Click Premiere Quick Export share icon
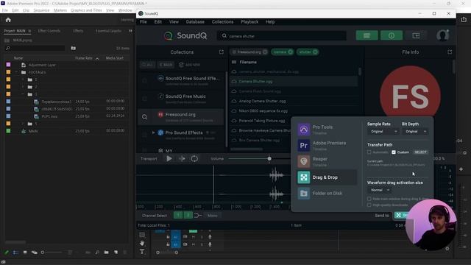 coord(464,20)
